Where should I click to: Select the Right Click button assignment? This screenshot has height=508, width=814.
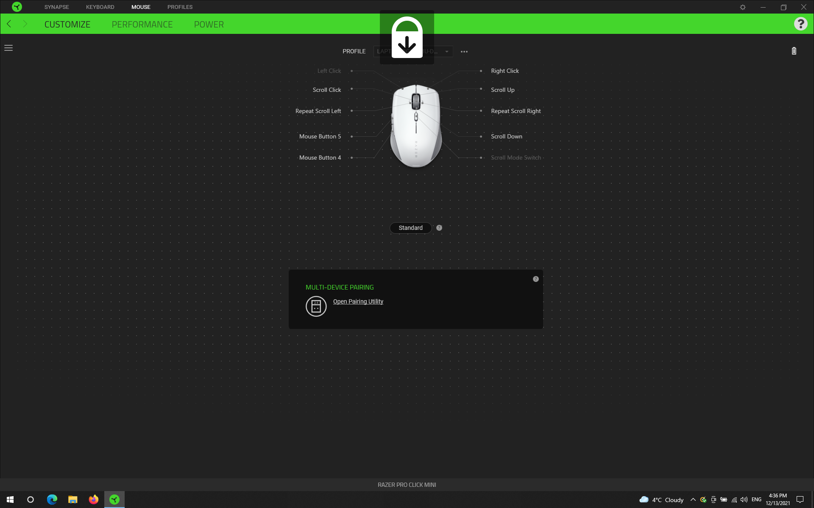coord(505,71)
